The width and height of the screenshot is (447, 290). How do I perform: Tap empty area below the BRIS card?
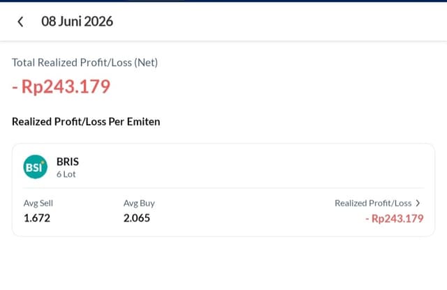coord(223,264)
